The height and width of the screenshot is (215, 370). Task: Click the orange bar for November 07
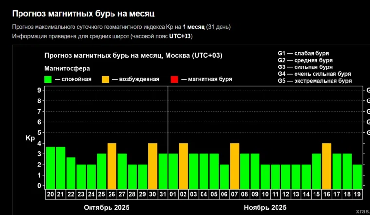point(234,165)
